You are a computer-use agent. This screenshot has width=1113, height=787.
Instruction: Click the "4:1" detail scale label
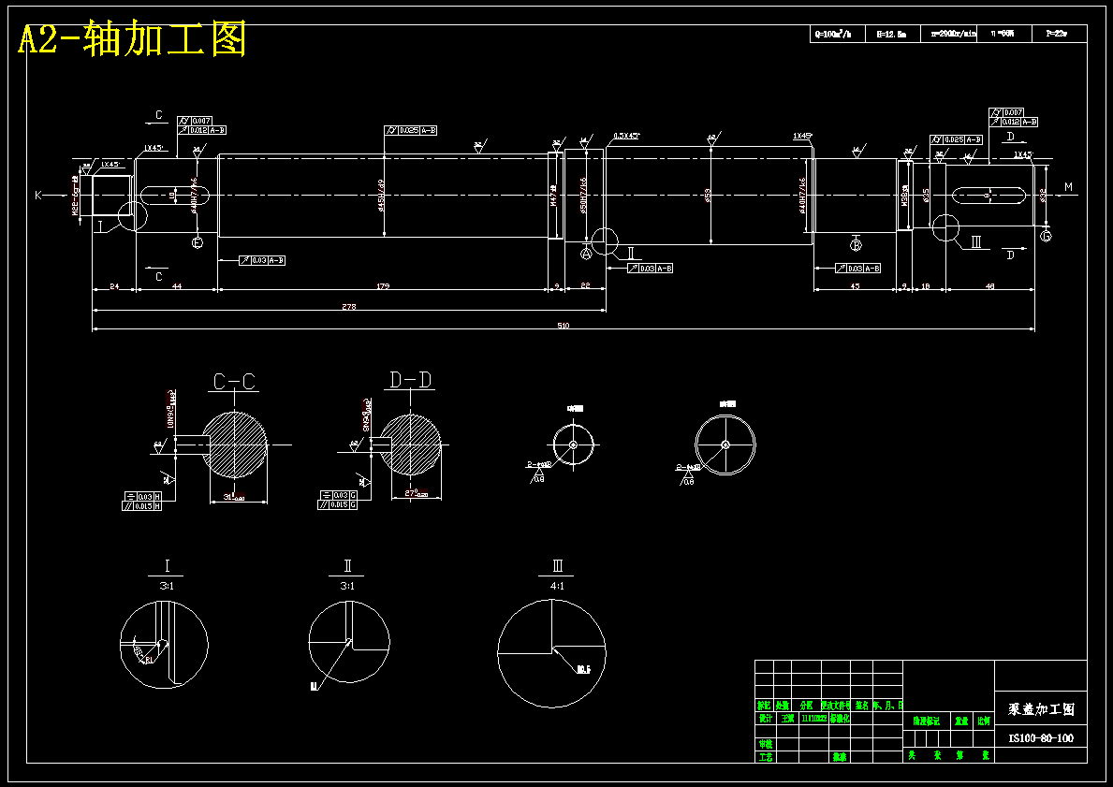557,586
